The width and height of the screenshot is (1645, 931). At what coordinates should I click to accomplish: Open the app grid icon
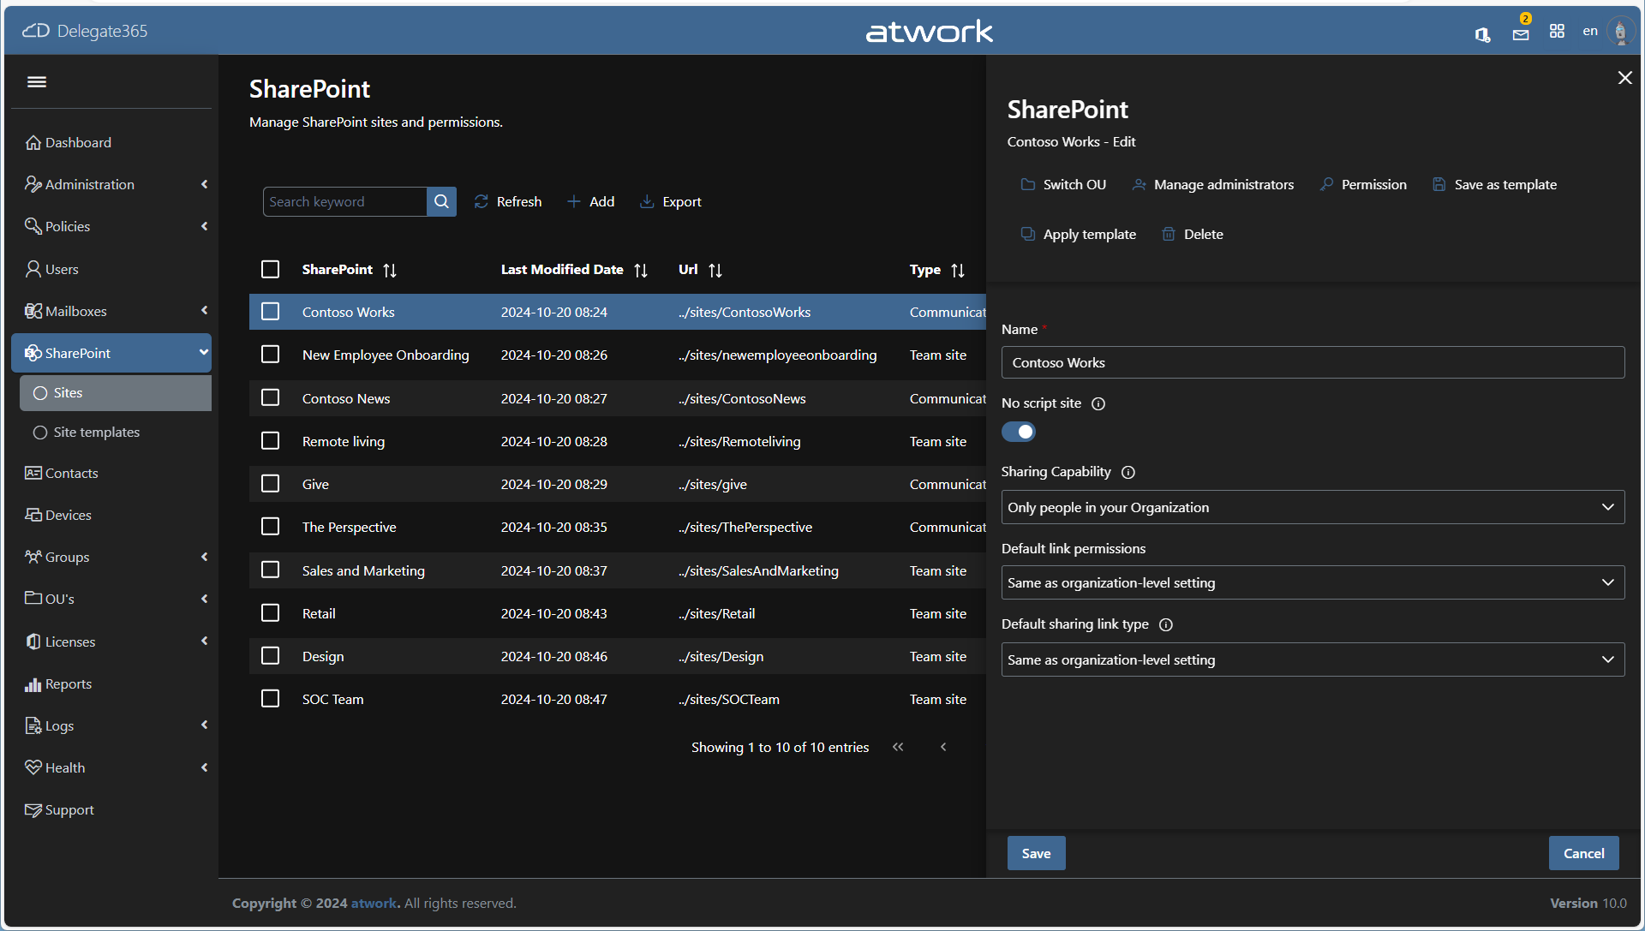coord(1557,31)
